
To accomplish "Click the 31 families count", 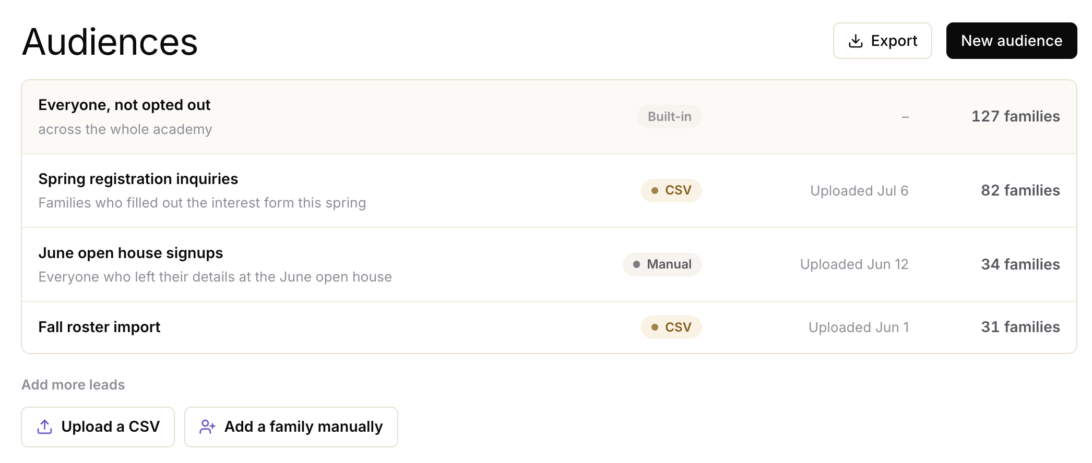I will pos(1020,327).
